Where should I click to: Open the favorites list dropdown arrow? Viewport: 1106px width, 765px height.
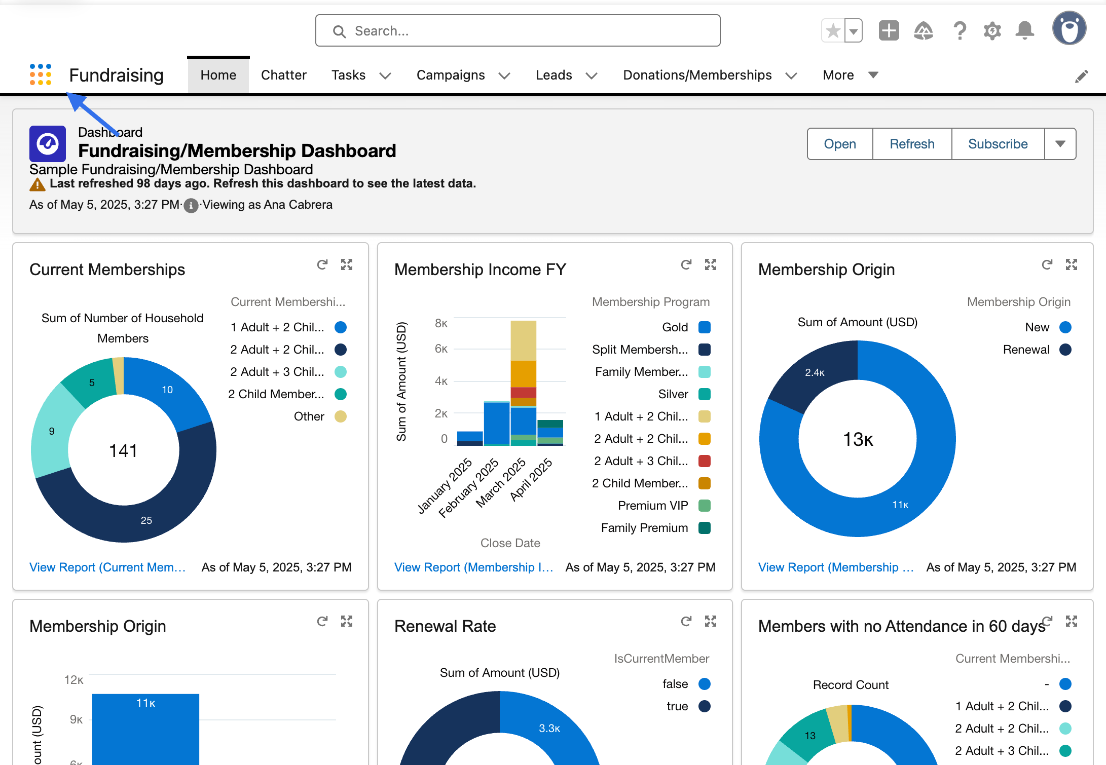point(854,31)
